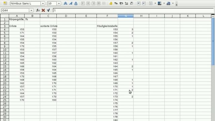Select column C header
The image size is (215, 121).
(x=48, y=16)
